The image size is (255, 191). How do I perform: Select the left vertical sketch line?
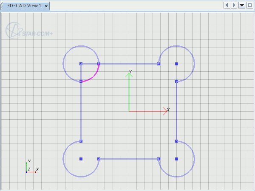[x=81, y=110]
